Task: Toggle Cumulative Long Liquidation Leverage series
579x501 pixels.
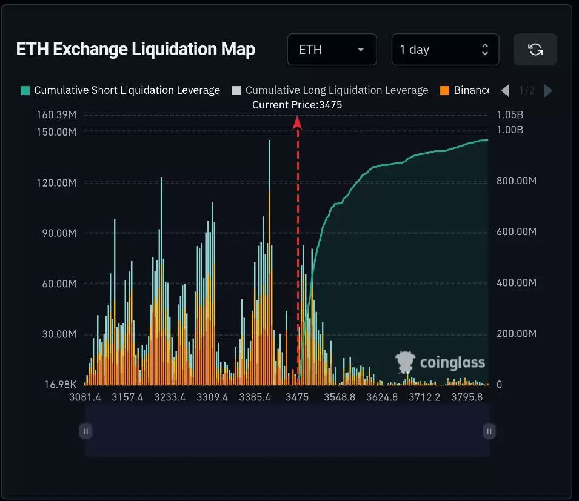Action: tap(336, 90)
